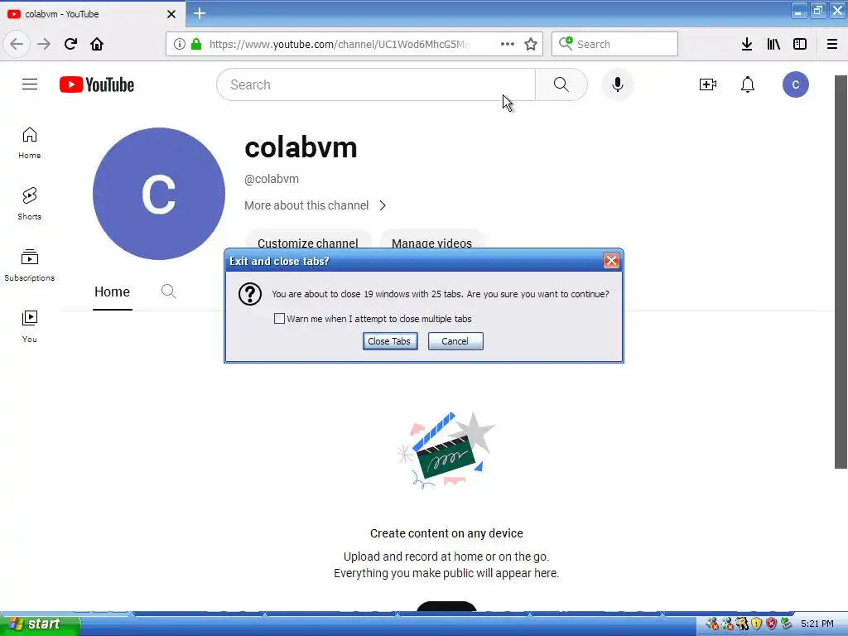Close the dialog with red X

coord(611,261)
